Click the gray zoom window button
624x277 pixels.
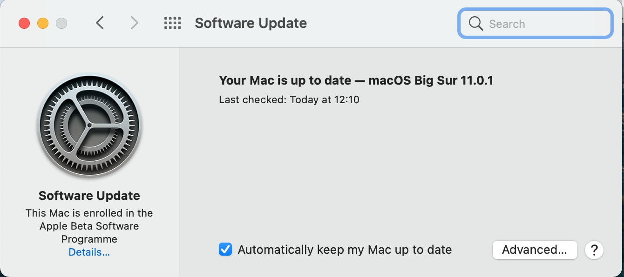[x=61, y=23]
